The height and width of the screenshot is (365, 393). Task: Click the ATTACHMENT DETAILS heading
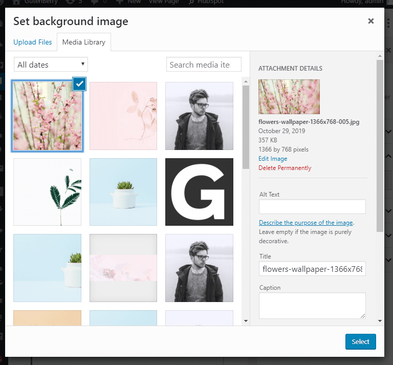(290, 69)
